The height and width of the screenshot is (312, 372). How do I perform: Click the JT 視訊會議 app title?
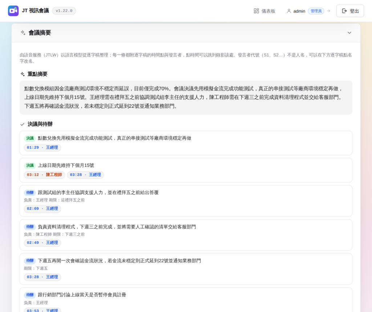[x=35, y=11]
